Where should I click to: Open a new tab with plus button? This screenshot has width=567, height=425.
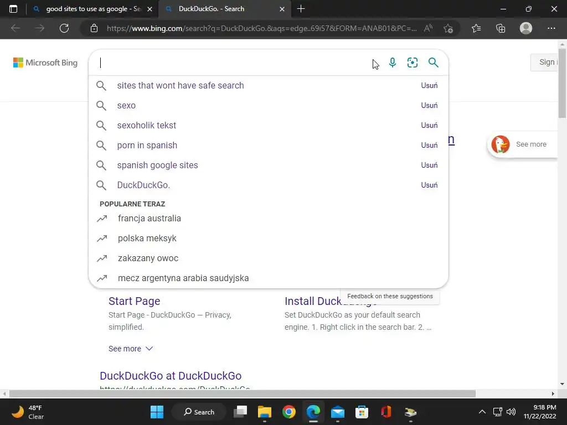pos(301,9)
